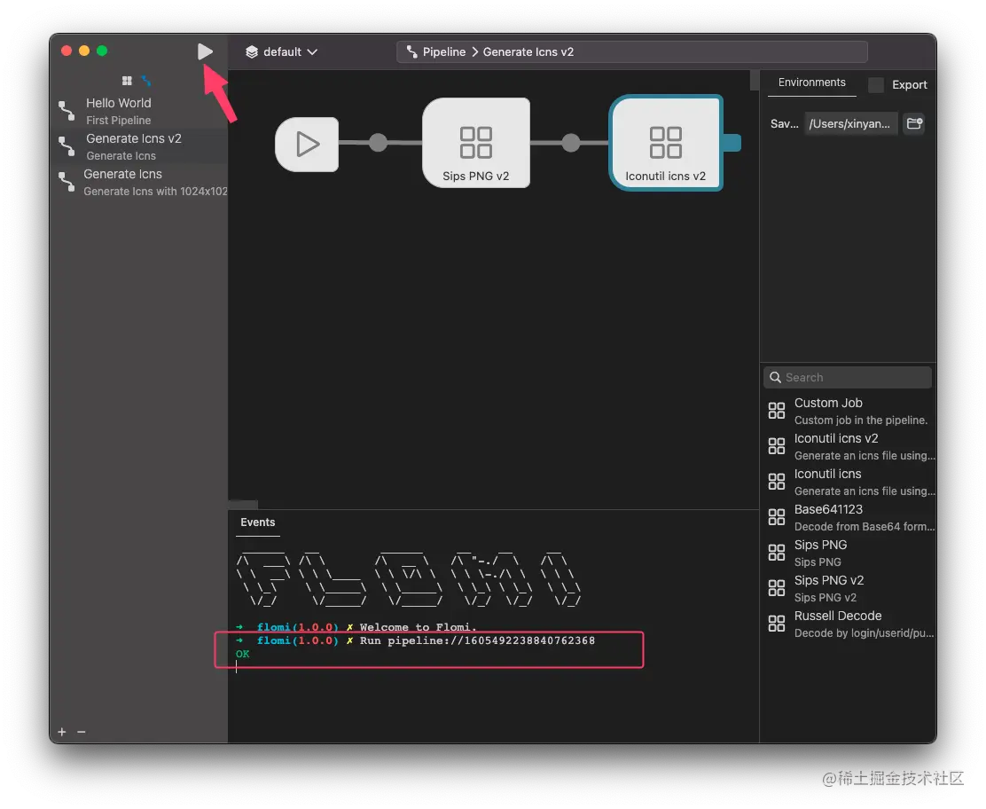Click the layers icon beside default
The height and width of the screenshot is (809, 986).
coord(252,52)
